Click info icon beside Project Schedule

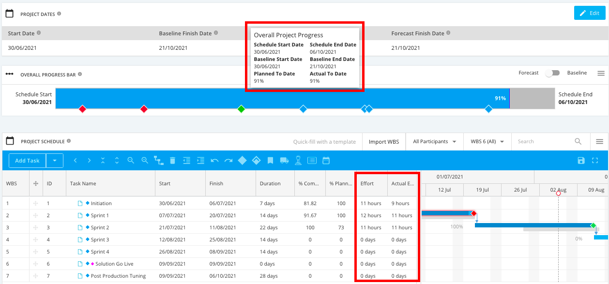click(69, 141)
